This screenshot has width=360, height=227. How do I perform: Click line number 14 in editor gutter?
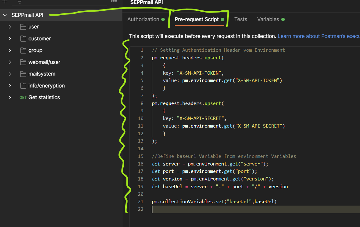click(x=141, y=149)
